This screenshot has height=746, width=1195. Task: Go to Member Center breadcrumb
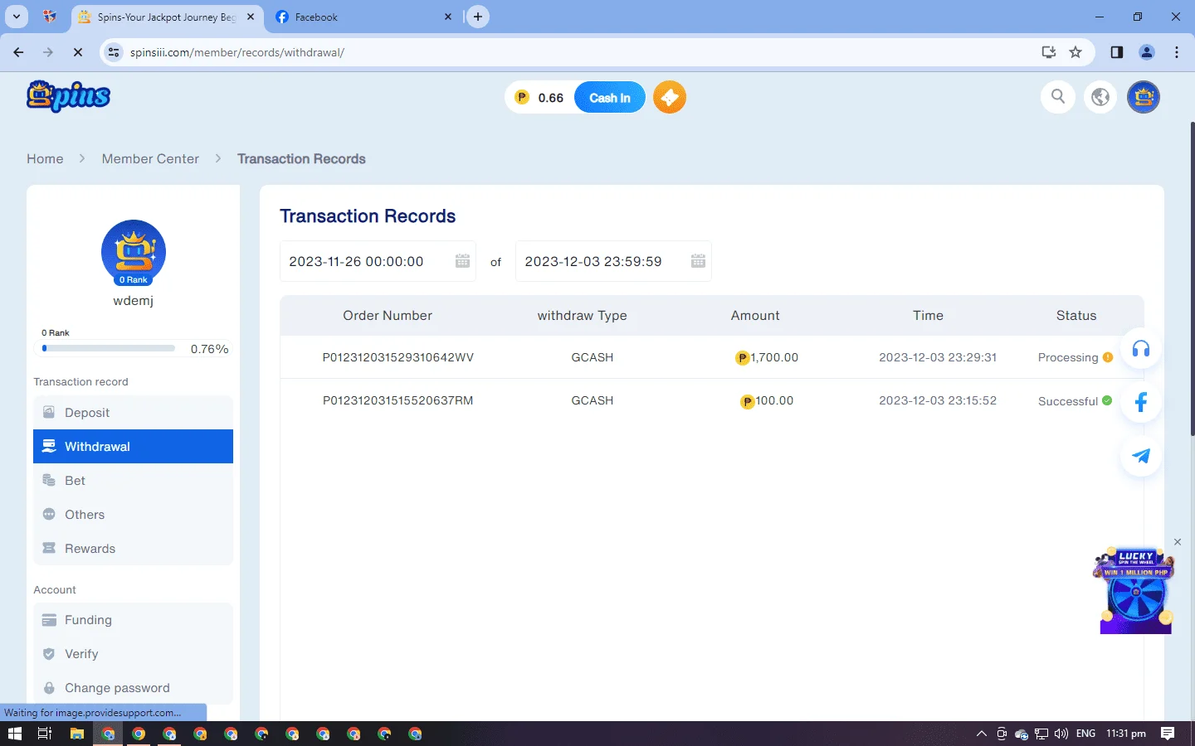tap(150, 158)
